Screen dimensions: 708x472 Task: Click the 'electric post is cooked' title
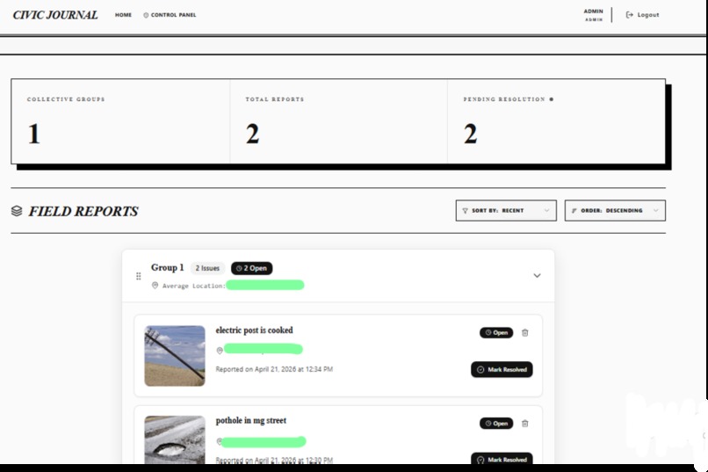(x=254, y=330)
